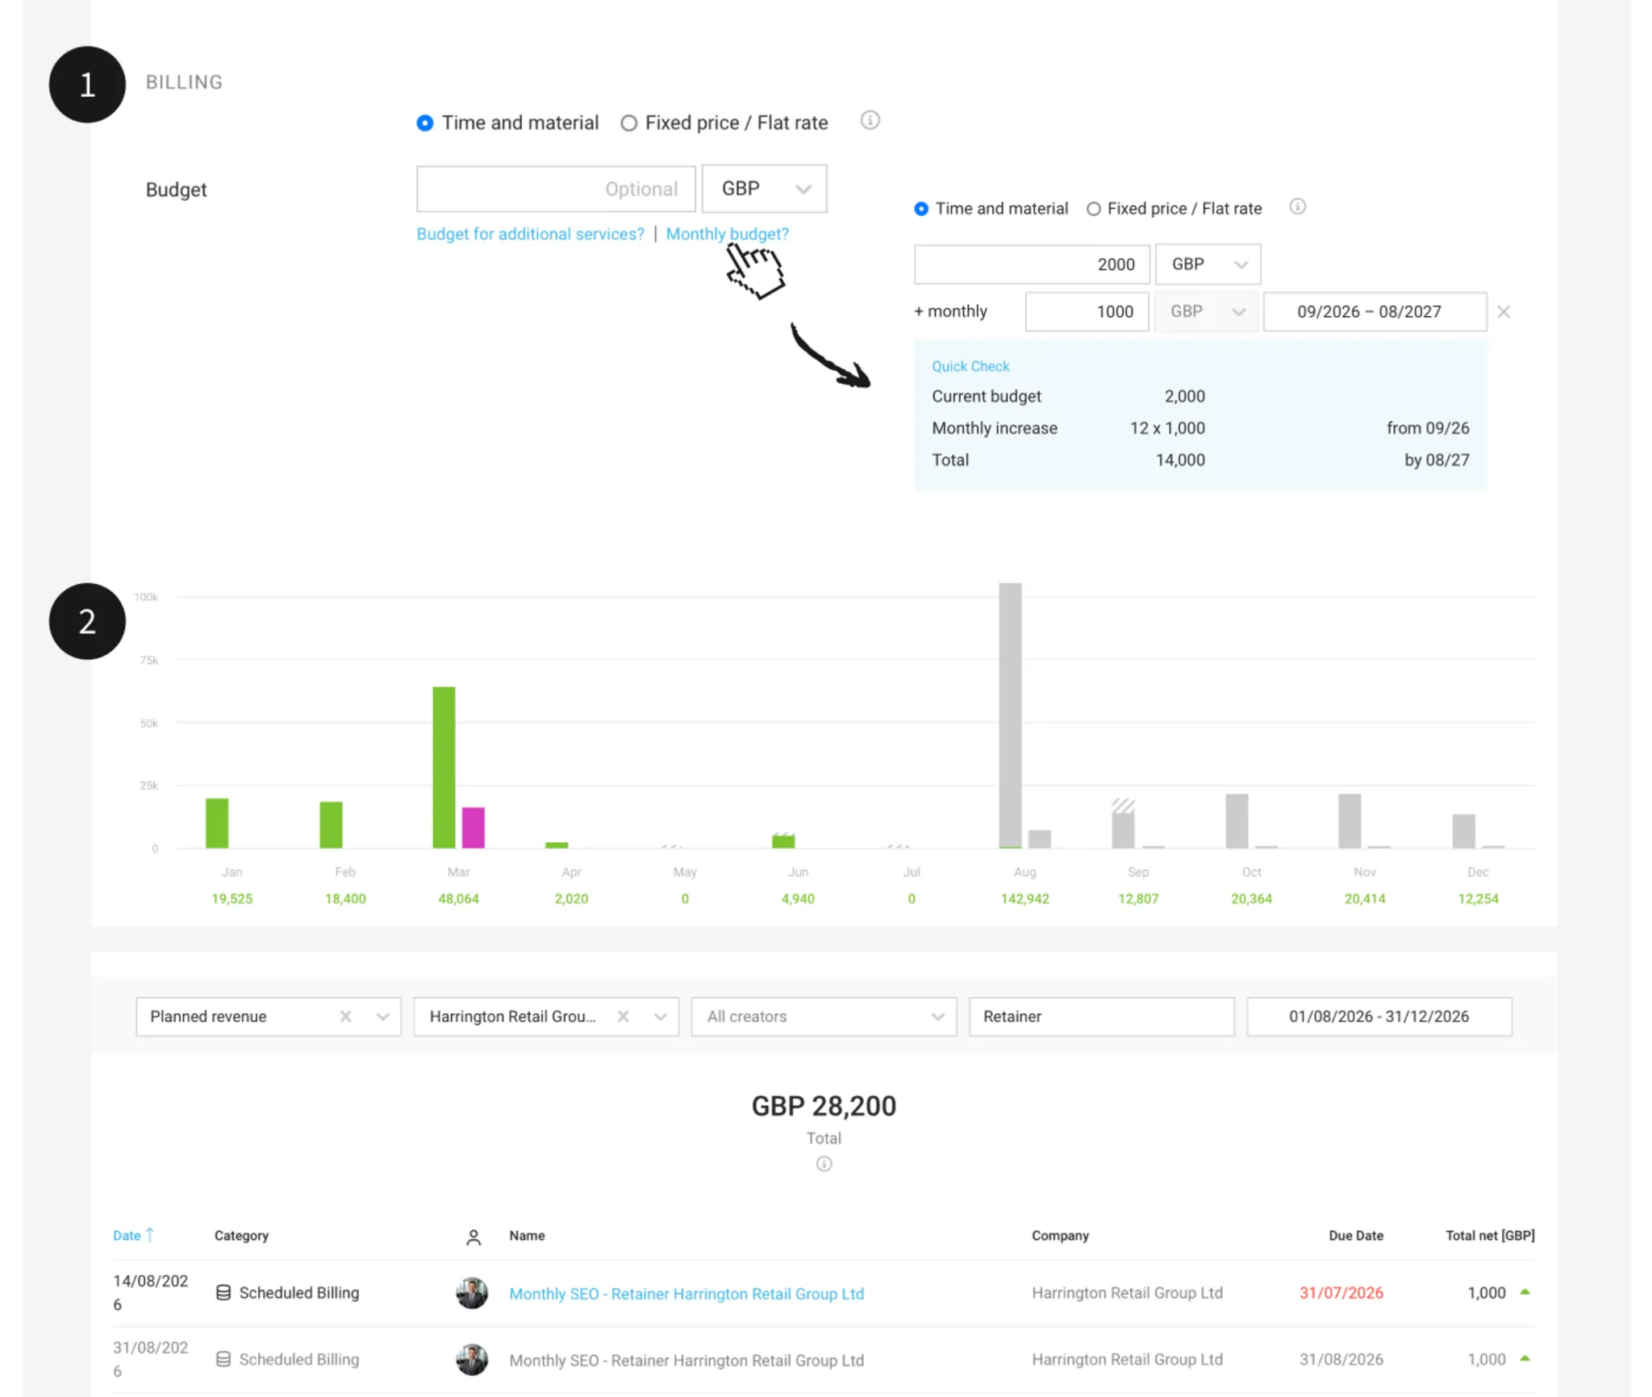Open the blue Monthly SEO - Retainer link

(686, 1294)
